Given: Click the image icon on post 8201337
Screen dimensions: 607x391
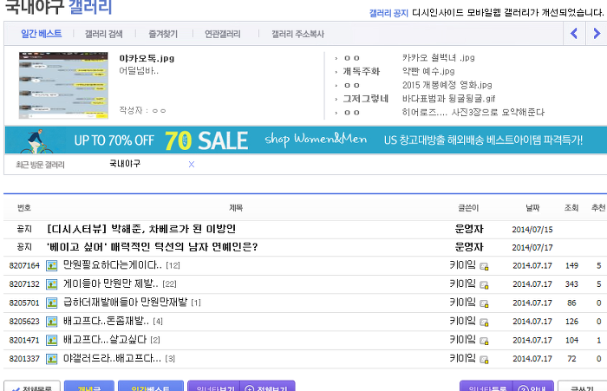Looking at the screenshot, I should [x=51, y=359].
